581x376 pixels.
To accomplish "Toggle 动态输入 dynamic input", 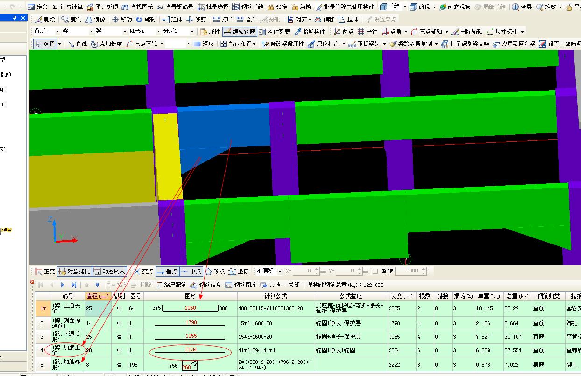I will coord(110,271).
